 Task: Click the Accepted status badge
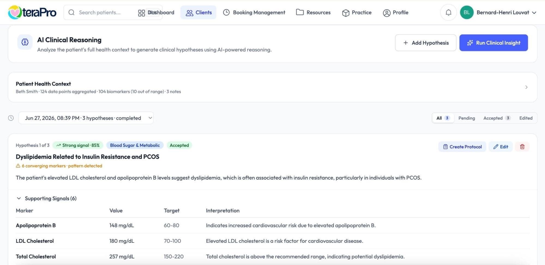[179, 145]
